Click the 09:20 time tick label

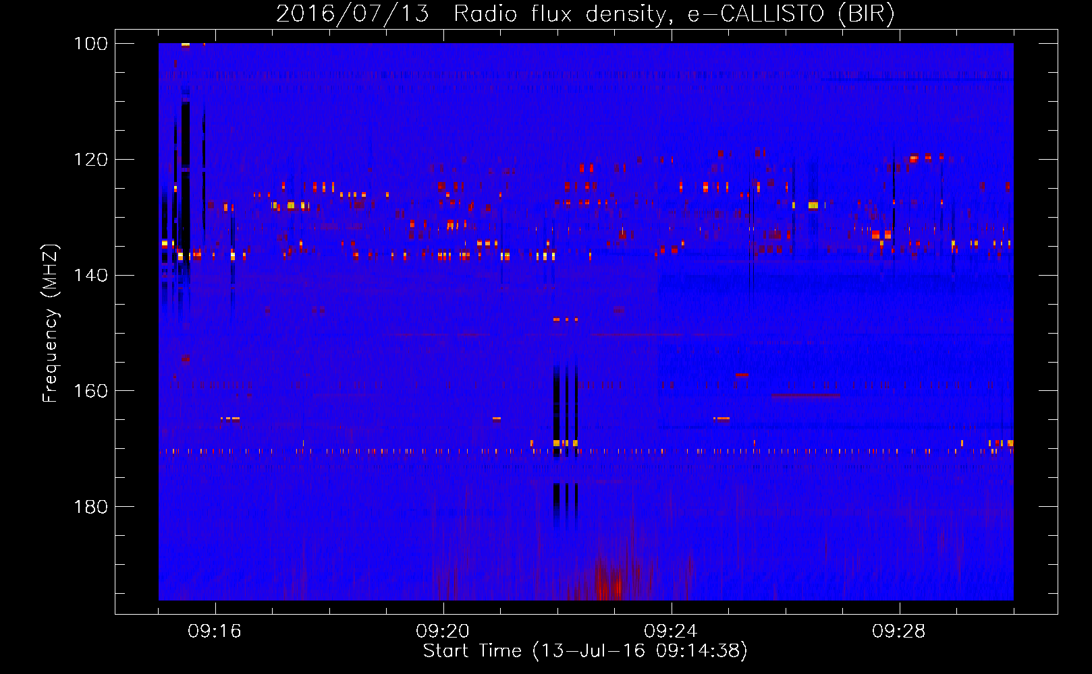(443, 632)
